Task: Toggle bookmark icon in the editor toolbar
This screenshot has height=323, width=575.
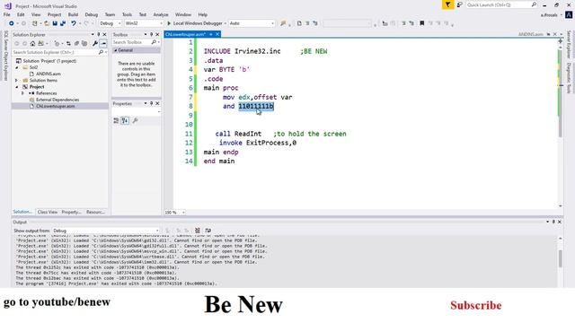Action: tap(421, 23)
